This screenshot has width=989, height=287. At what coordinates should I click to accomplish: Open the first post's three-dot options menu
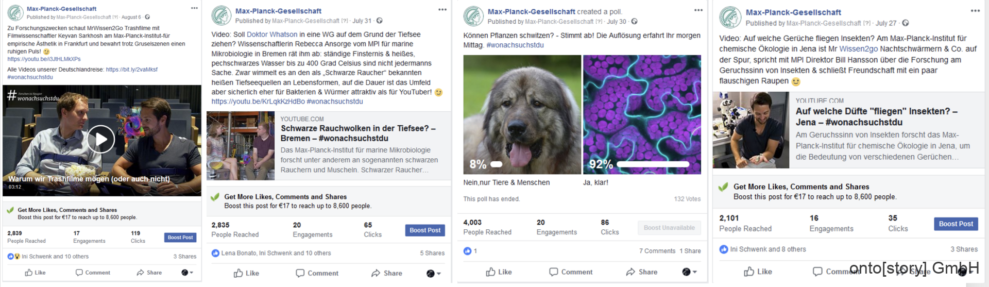(194, 8)
